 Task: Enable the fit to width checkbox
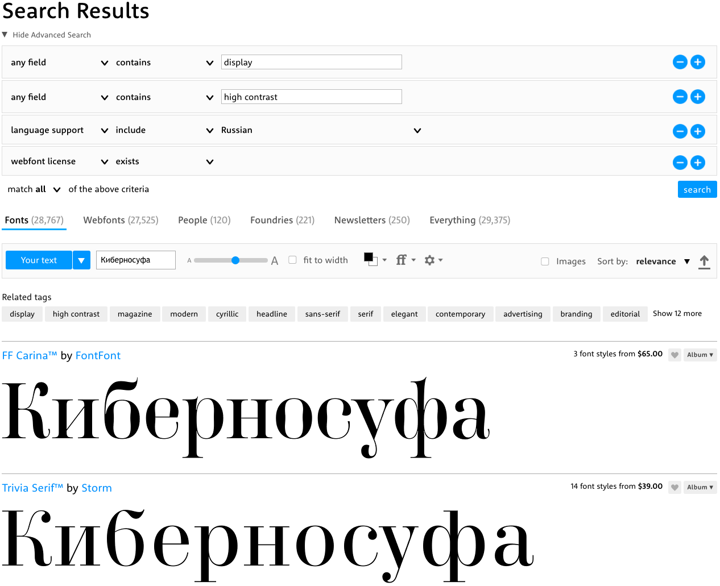(x=292, y=260)
